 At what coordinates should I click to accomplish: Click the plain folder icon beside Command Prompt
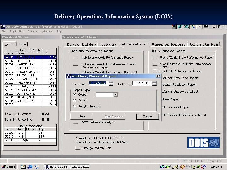(199, 27)
